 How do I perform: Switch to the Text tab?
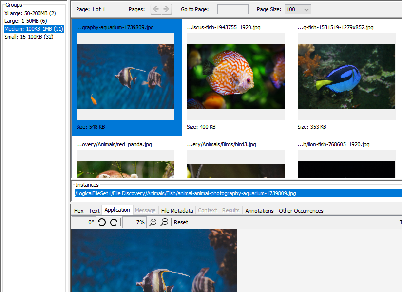(94, 211)
